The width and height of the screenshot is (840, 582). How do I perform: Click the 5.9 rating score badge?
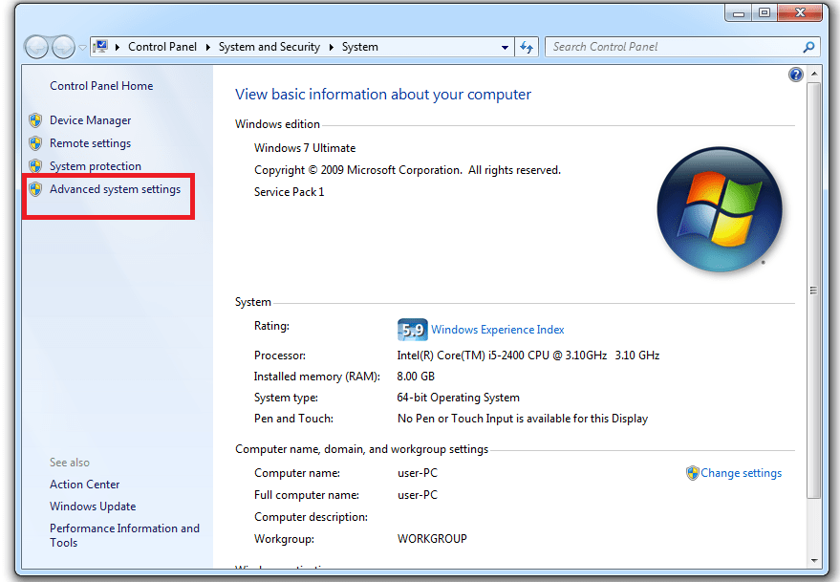point(412,330)
